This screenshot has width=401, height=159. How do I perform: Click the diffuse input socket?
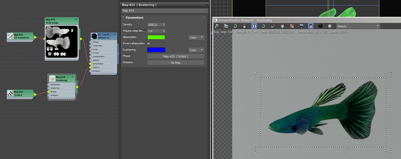(x=90, y=42)
